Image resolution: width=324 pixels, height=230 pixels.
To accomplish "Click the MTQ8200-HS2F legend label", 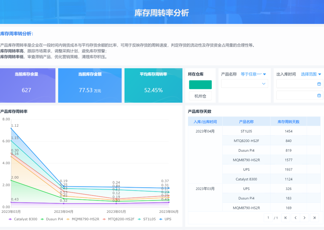I will [121, 219].
